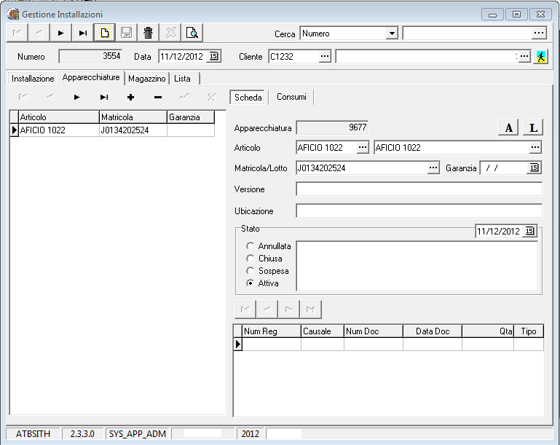Cancel edit with X in Apparecchiature toolbar

[212, 97]
